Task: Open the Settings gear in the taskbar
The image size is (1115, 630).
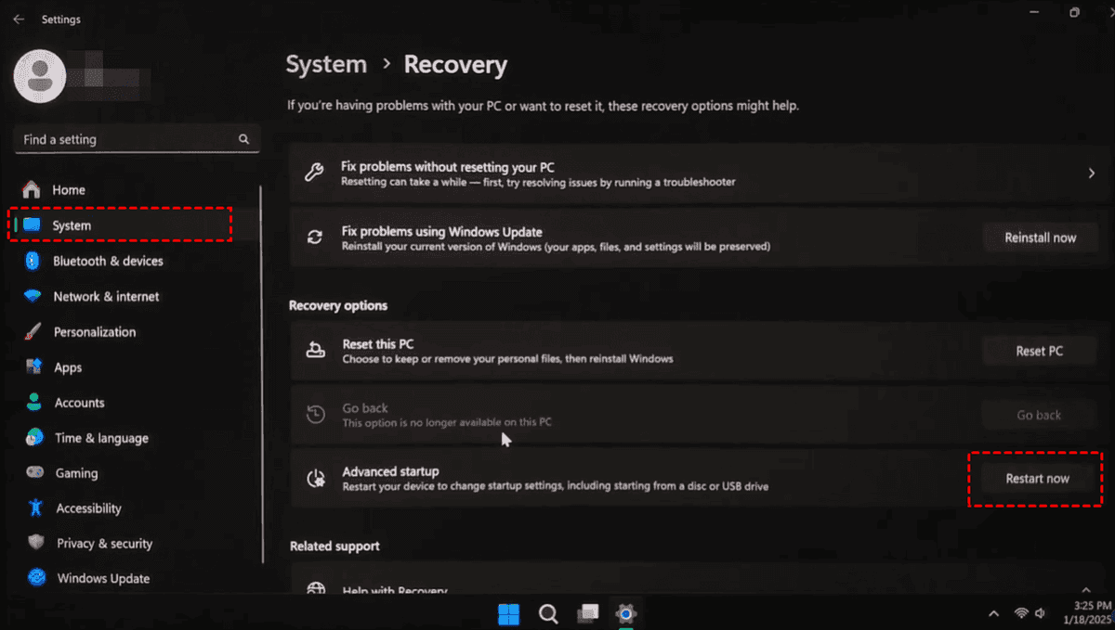Action: (625, 613)
